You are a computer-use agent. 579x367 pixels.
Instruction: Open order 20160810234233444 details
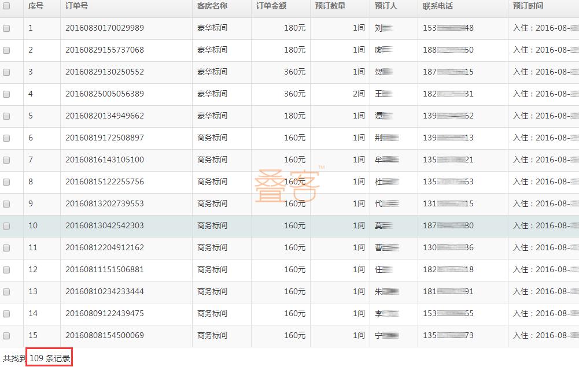[103, 292]
